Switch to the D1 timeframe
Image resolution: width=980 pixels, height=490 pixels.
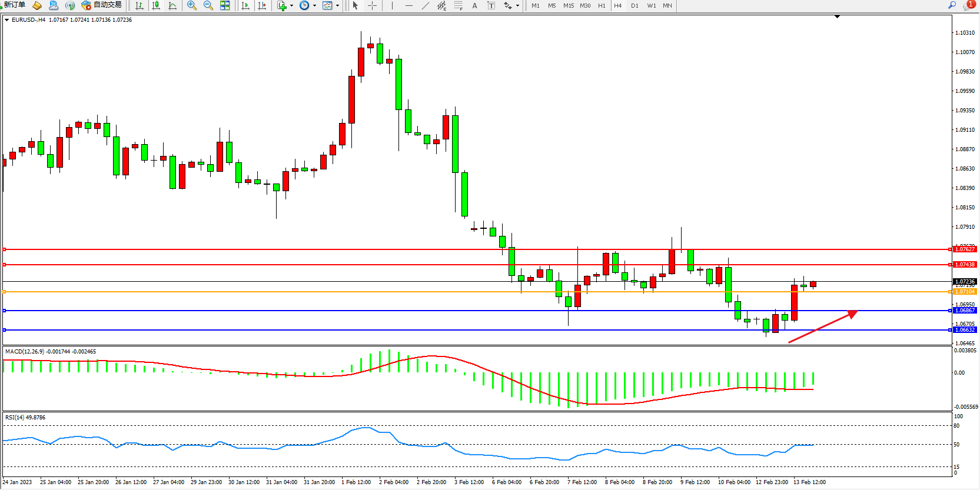coord(634,5)
